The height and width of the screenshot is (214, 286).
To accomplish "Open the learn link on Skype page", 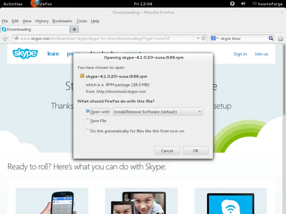I will pos(53,54).
